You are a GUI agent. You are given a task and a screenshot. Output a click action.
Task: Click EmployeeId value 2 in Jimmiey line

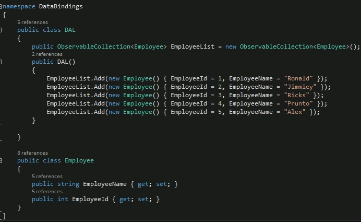pyautogui.click(x=220, y=87)
